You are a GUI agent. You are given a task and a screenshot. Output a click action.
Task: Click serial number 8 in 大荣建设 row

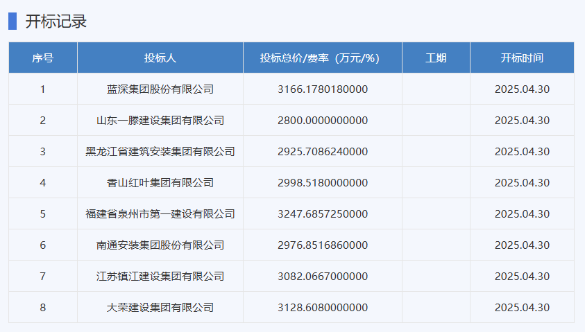coord(43,308)
